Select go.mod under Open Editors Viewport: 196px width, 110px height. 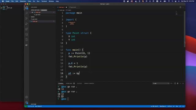pyautogui.click(x=43, y=15)
